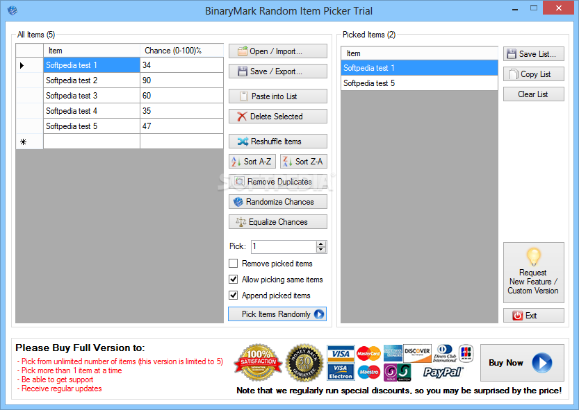Click the MasterCard logo
Screen dimensions: 579x410
coord(368,353)
